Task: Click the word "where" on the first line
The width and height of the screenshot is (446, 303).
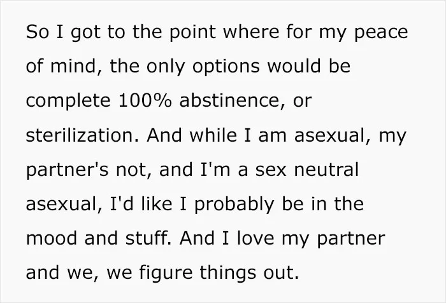Action: [251, 32]
